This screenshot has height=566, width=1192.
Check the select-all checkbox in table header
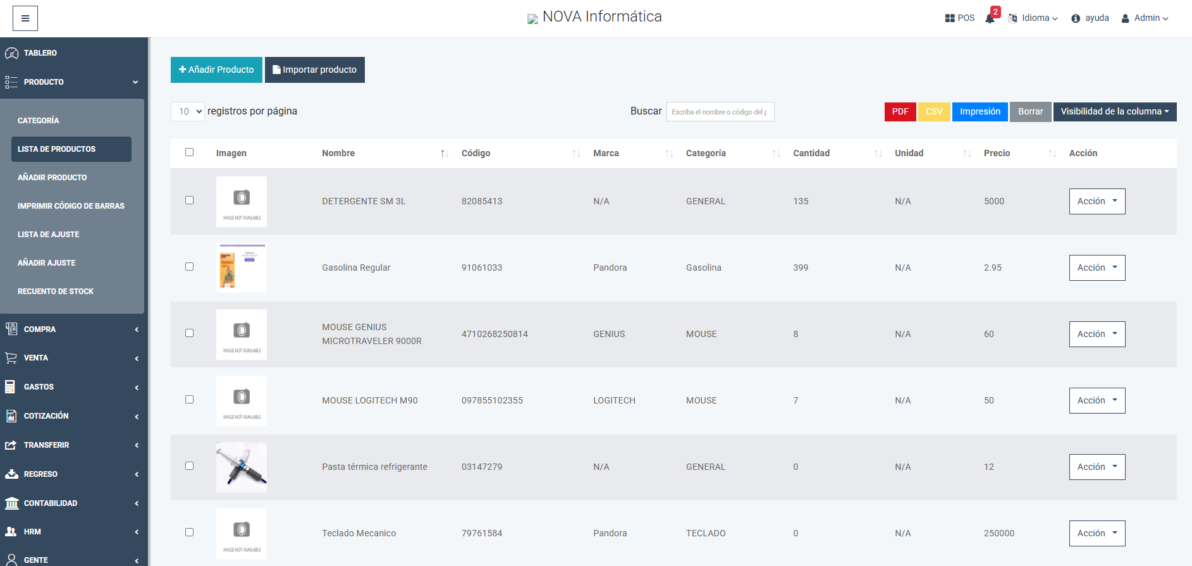click(x=189, y=152)
